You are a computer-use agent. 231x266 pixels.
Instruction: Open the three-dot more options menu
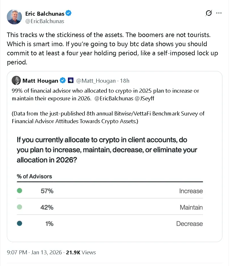tap(219, 13)
